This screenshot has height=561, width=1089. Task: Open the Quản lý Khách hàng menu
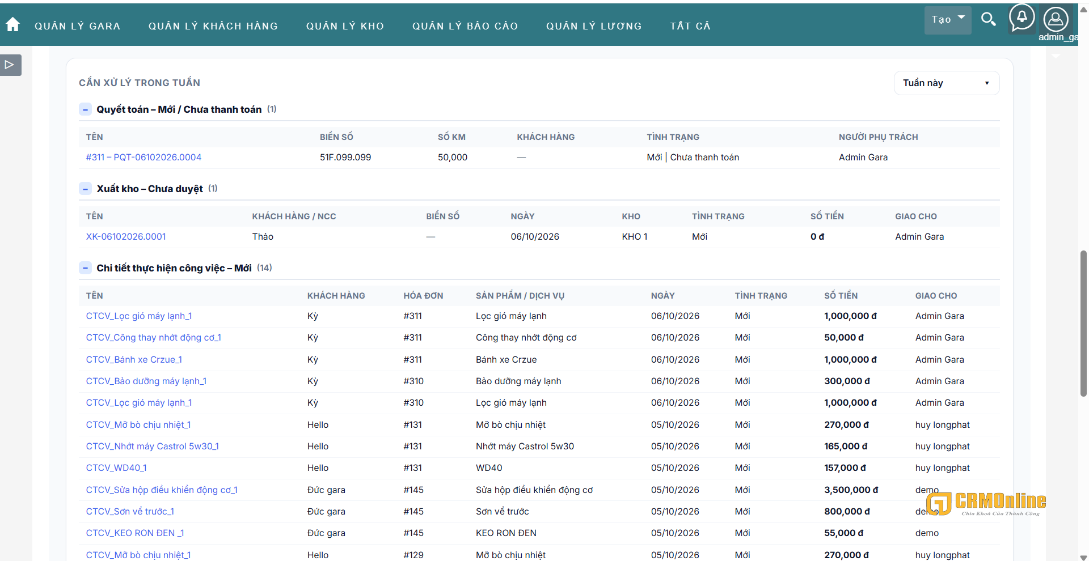coord(213,26)
